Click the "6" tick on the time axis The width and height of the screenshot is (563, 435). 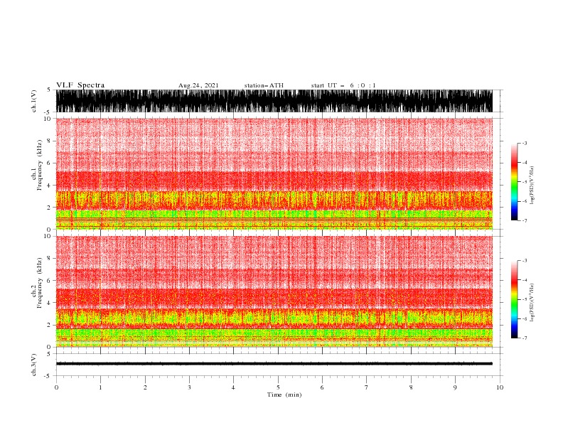coord(322,387)
